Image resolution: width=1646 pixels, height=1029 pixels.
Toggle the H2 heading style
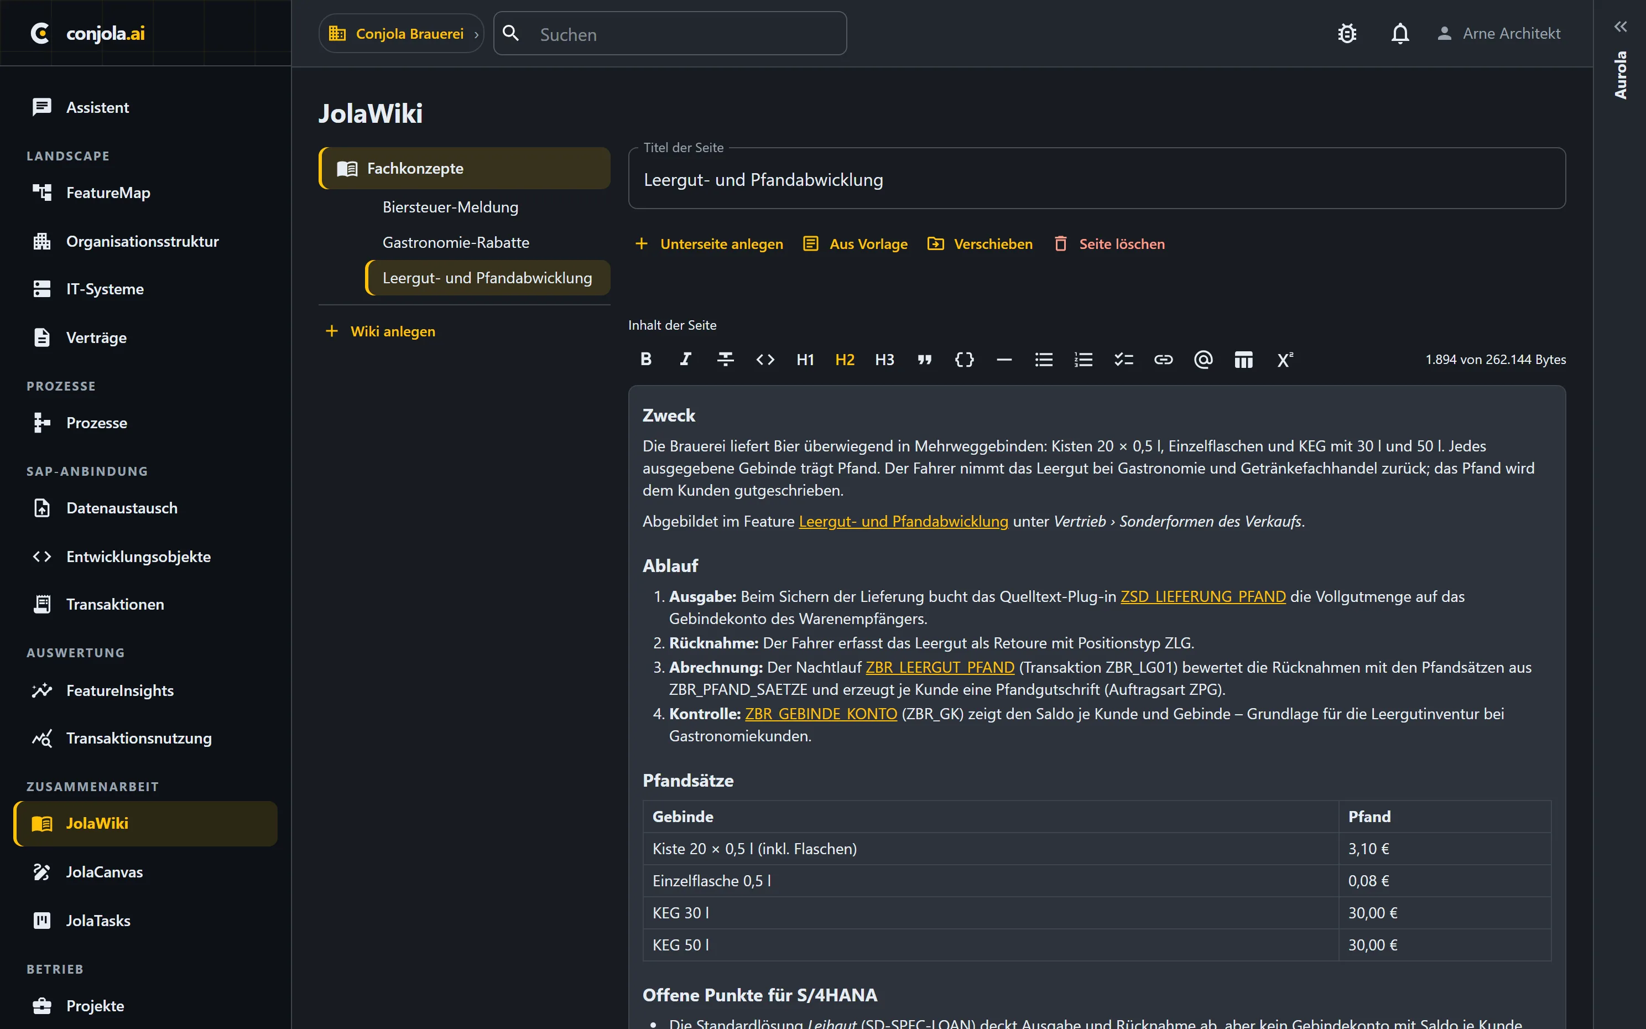point(845,360)
